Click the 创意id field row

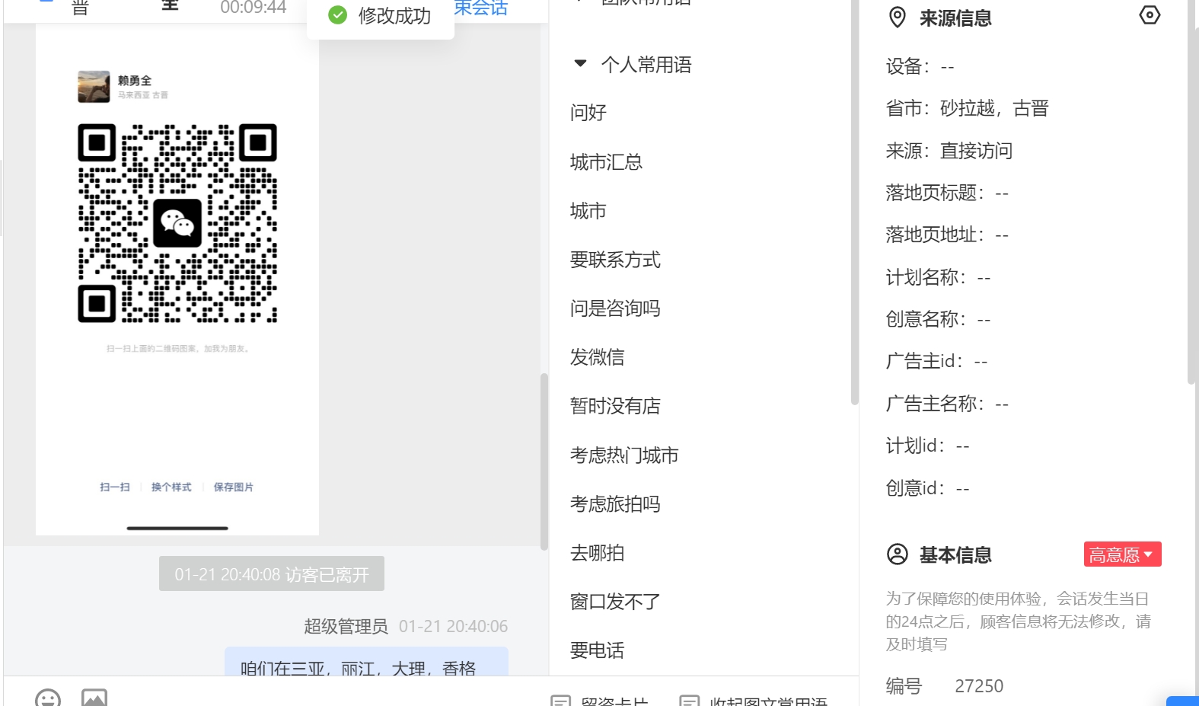(927, 488)
